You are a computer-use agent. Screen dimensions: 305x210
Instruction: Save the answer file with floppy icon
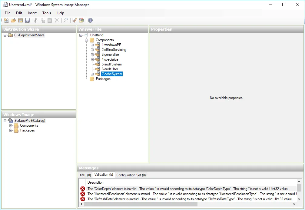click(x=27, y=20)
